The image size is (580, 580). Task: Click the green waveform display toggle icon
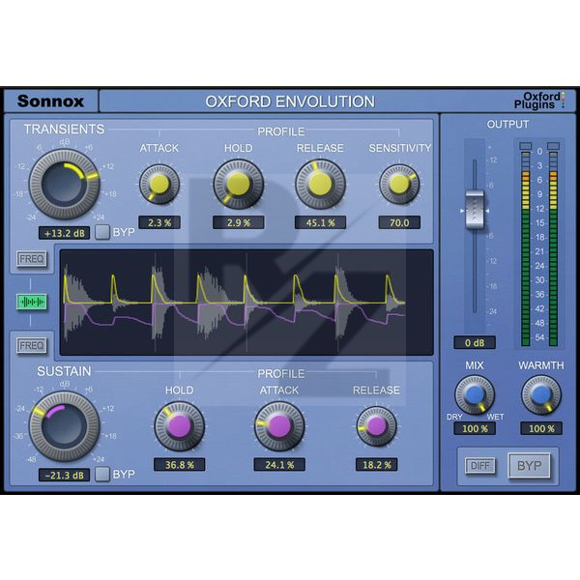tap(32, 302)
